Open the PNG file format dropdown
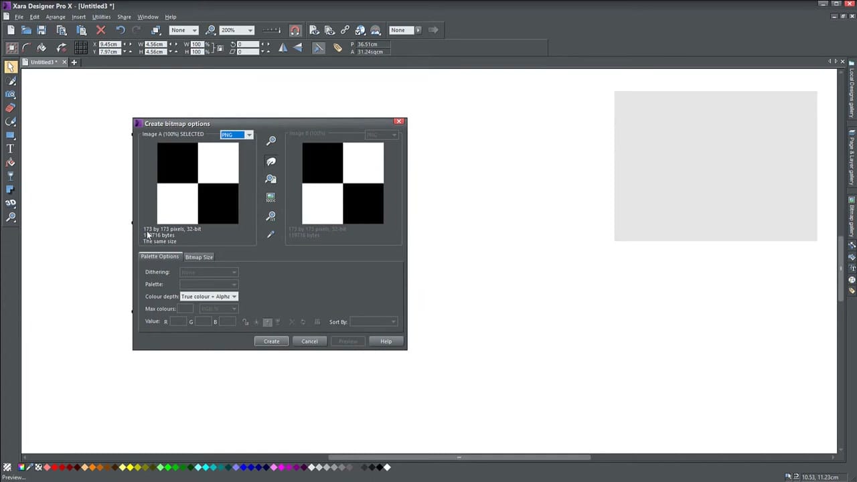The image size is (857, 482). point(248,135)
